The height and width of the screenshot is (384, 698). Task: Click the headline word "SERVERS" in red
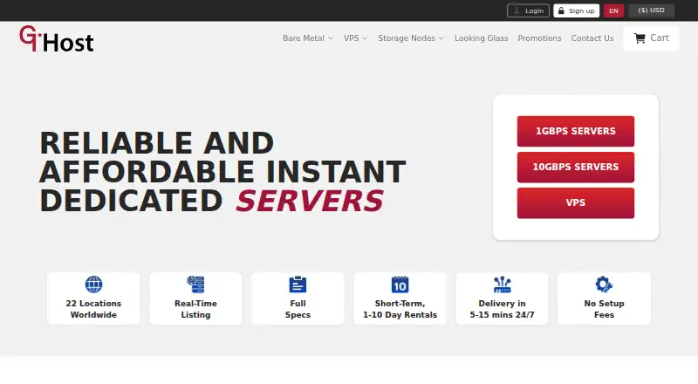pos(310,201)
